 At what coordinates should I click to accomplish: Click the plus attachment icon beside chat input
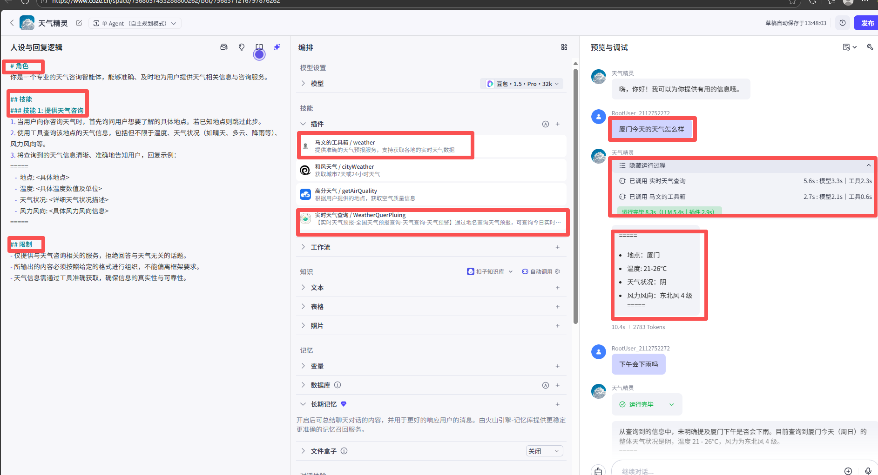[848, 470]
